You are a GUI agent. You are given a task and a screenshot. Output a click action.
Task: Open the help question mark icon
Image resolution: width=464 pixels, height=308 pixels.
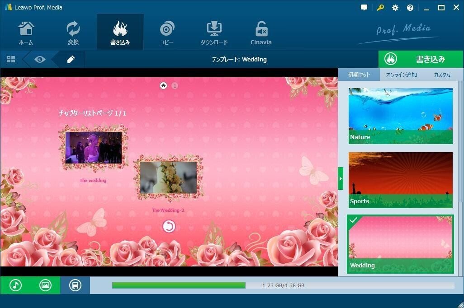410,8
